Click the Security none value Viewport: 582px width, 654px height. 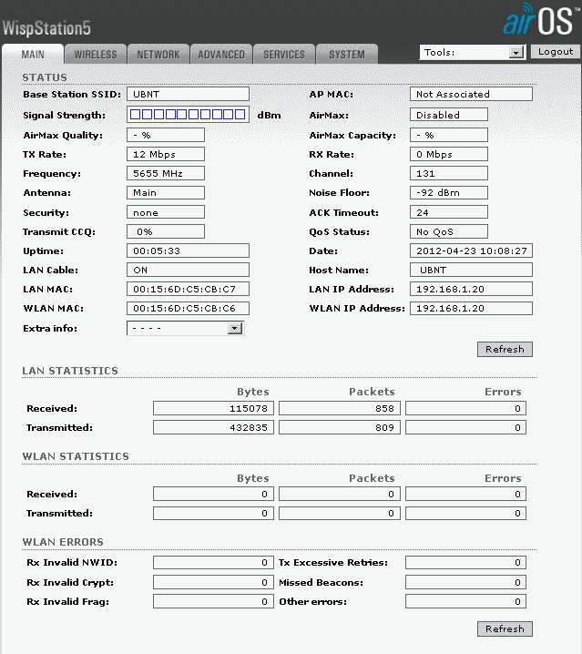point(166,212)
